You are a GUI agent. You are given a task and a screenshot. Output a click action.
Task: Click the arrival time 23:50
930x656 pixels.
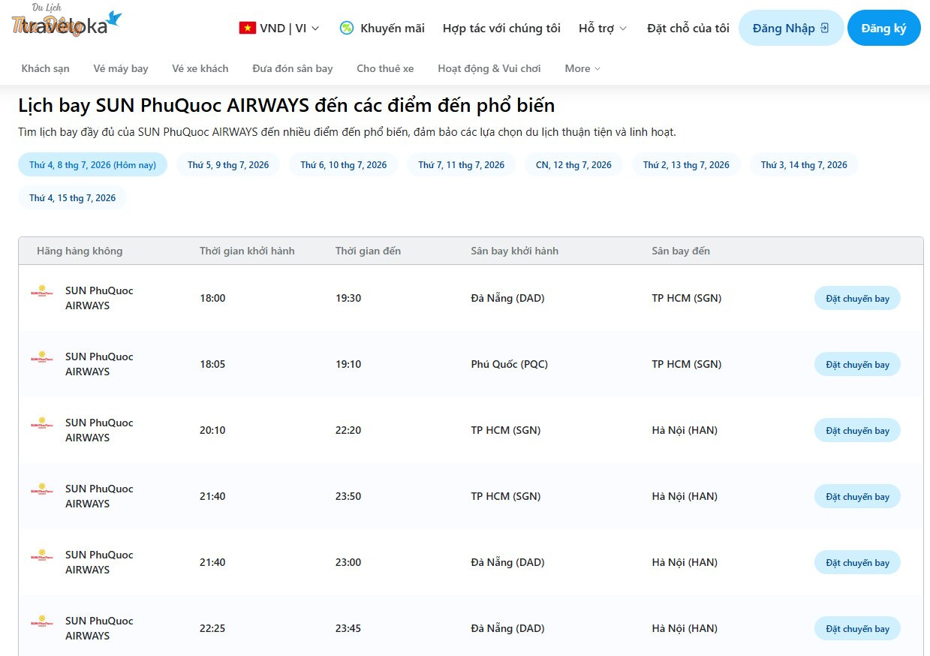tap(348, 496)
